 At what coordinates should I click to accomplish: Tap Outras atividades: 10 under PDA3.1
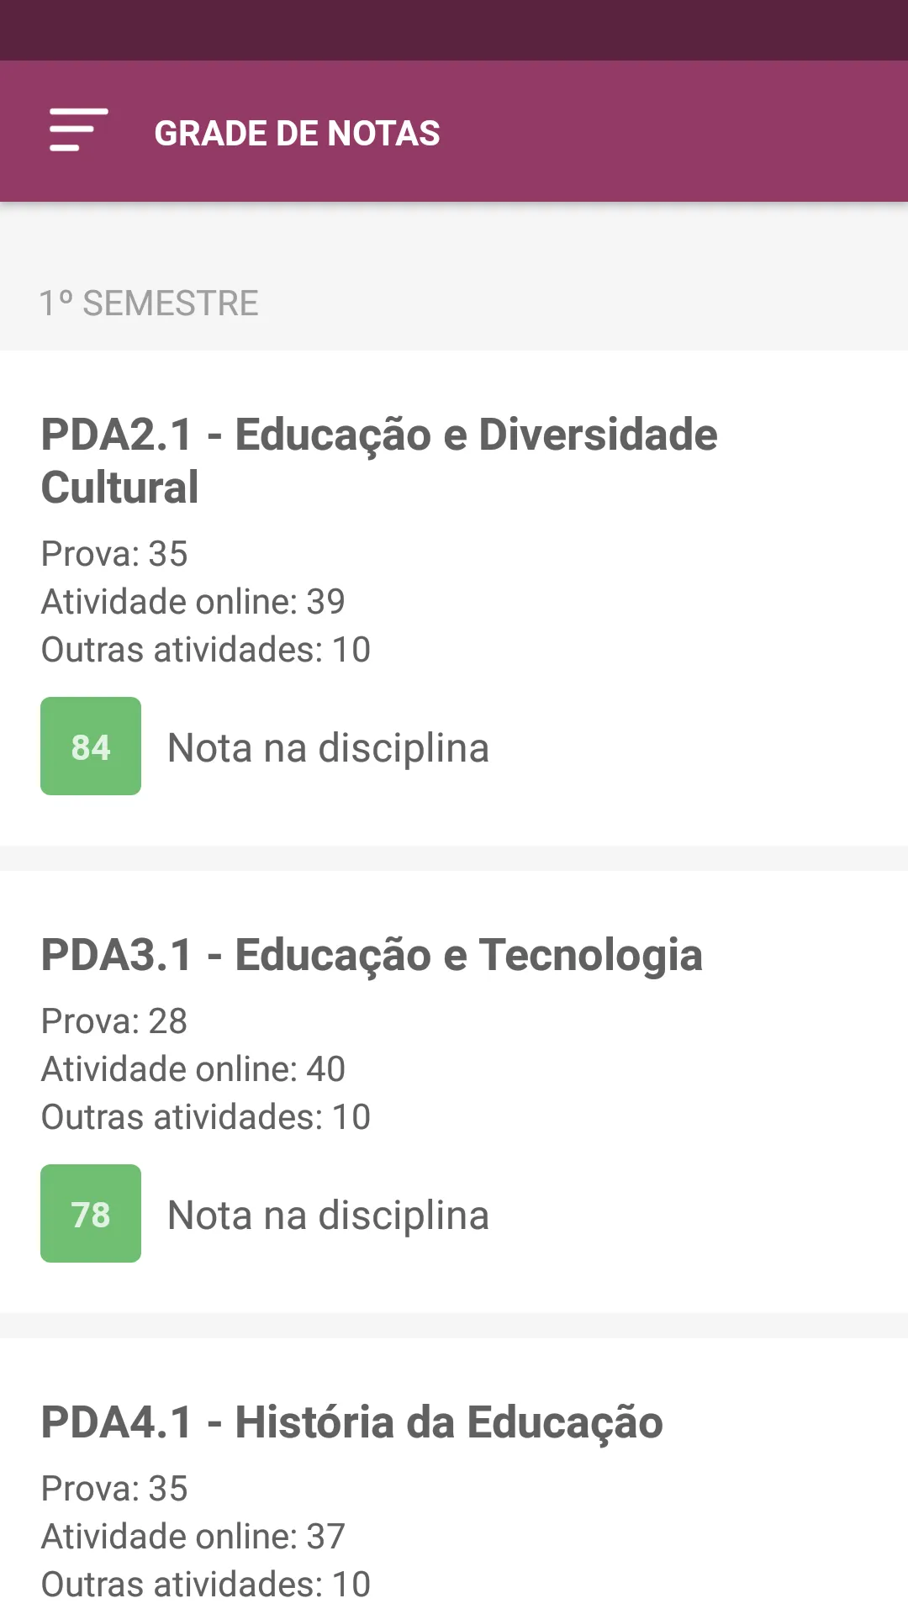click(206, 1117)
